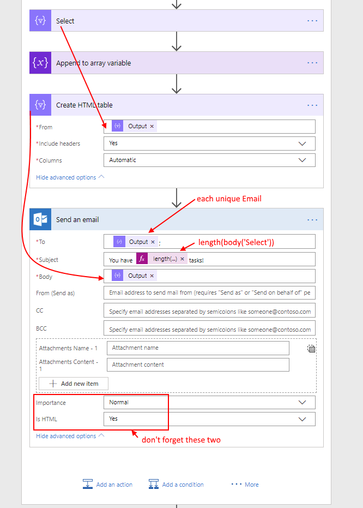
Task: Click the Create HTML table icon
Action: [40, 105]
